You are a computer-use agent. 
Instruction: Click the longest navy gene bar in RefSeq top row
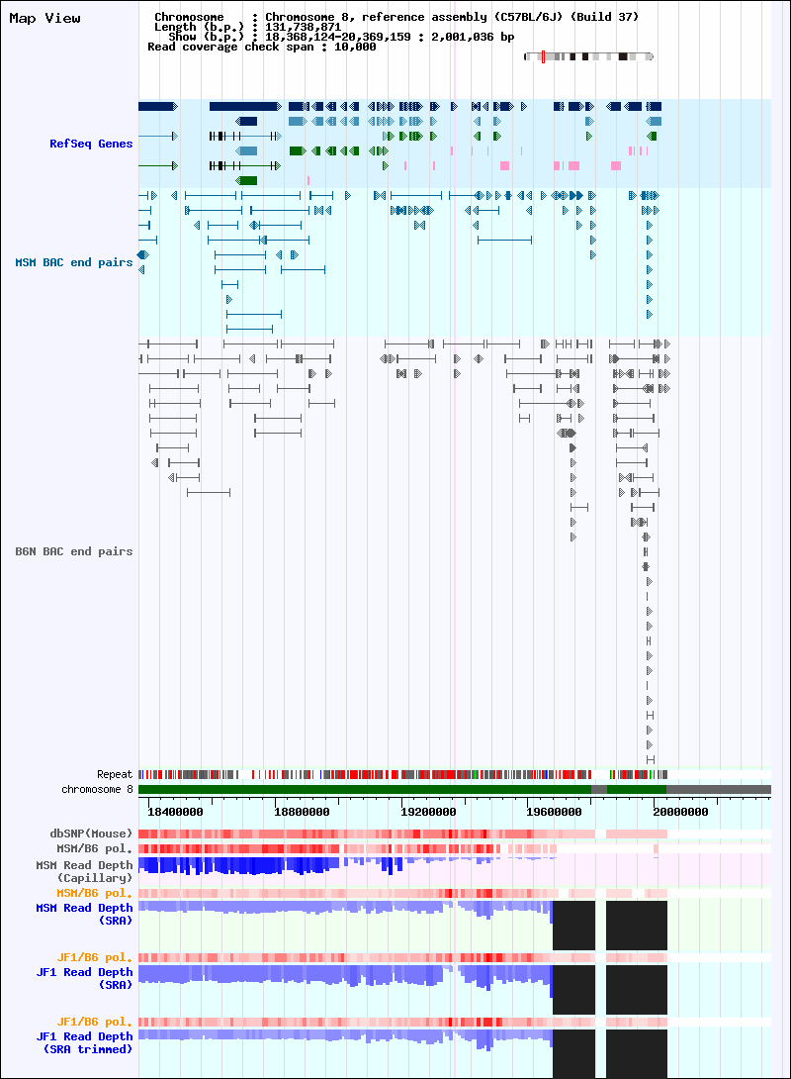pos(244,106)
